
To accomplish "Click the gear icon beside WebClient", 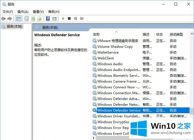I will (95, 58).
